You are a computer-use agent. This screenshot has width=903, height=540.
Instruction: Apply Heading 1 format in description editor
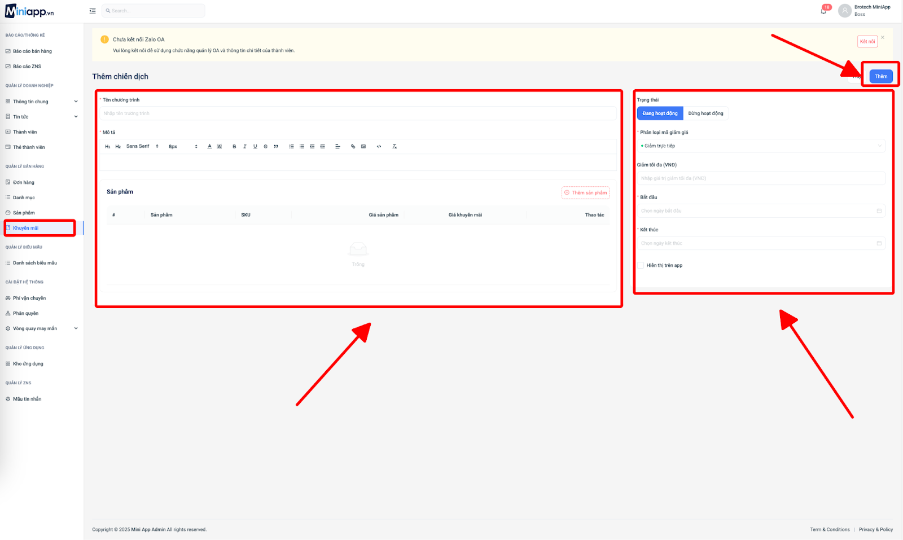pos(108,147)
